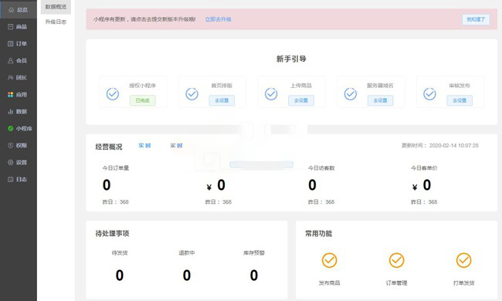The width and height of the screenshot is (502, 301).
Task: Open 设置 in the sidebar menu
Action: (19, 163)
